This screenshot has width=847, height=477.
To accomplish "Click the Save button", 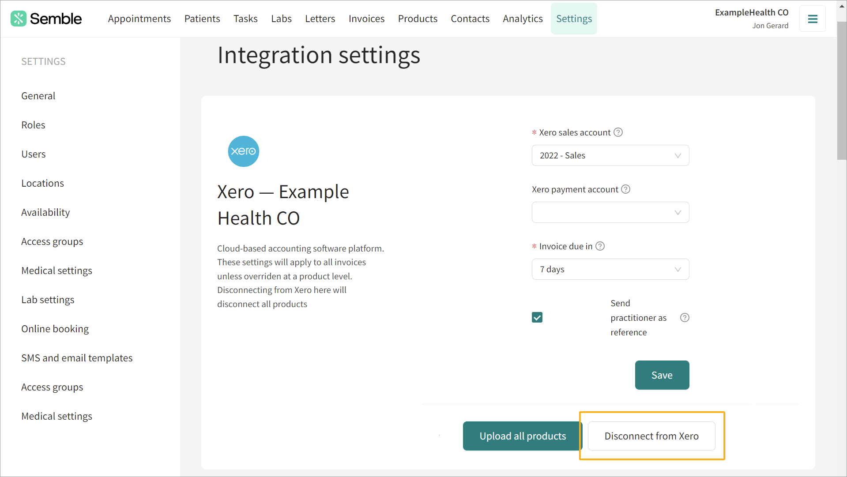I will point(662,375).
